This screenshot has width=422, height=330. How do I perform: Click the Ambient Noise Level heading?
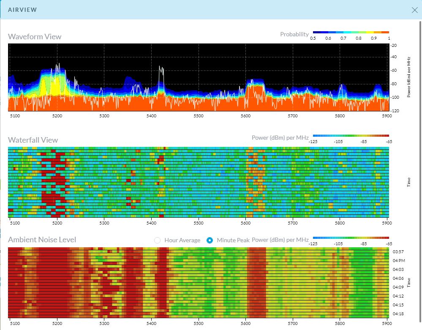point(42,240)
